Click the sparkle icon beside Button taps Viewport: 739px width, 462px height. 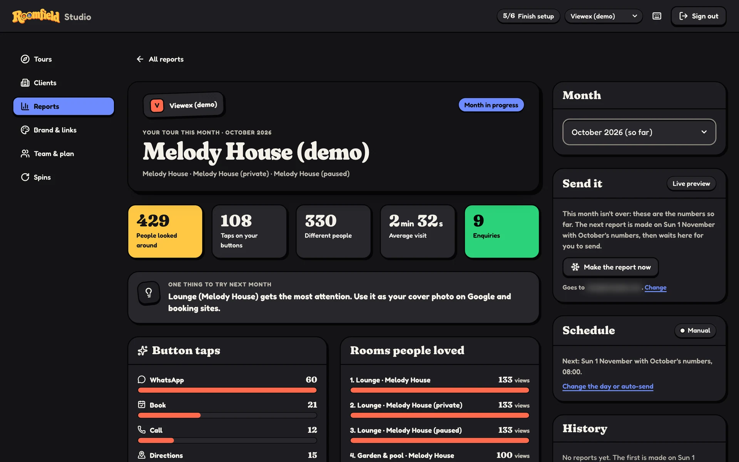tap(143, 350)
